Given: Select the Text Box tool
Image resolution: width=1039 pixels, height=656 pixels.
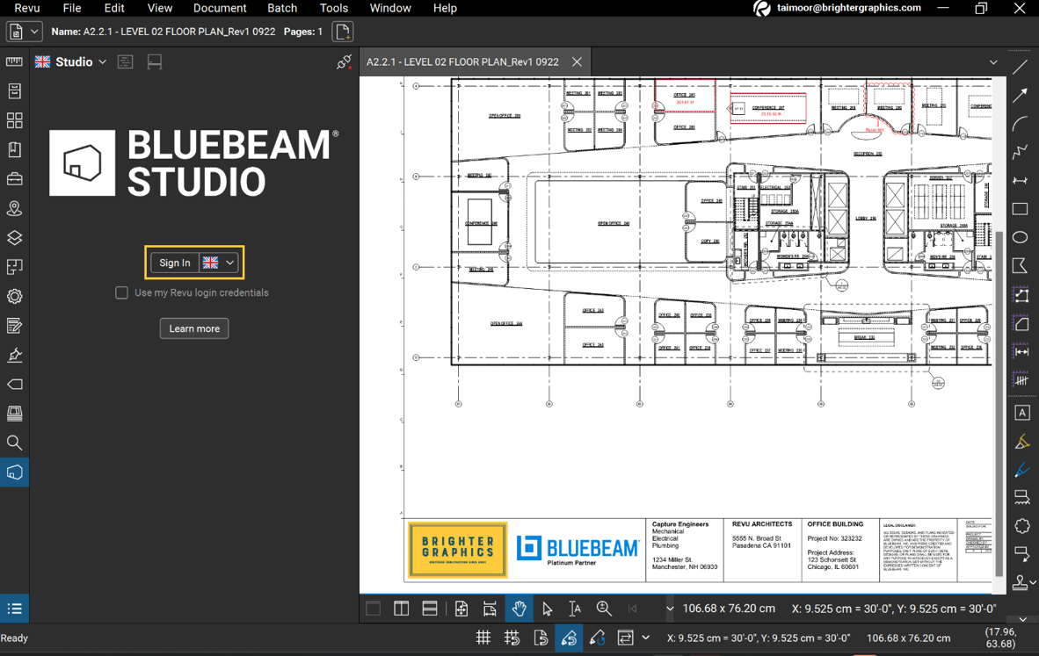Looking at the screenshot, I should tap(1021, 413).
